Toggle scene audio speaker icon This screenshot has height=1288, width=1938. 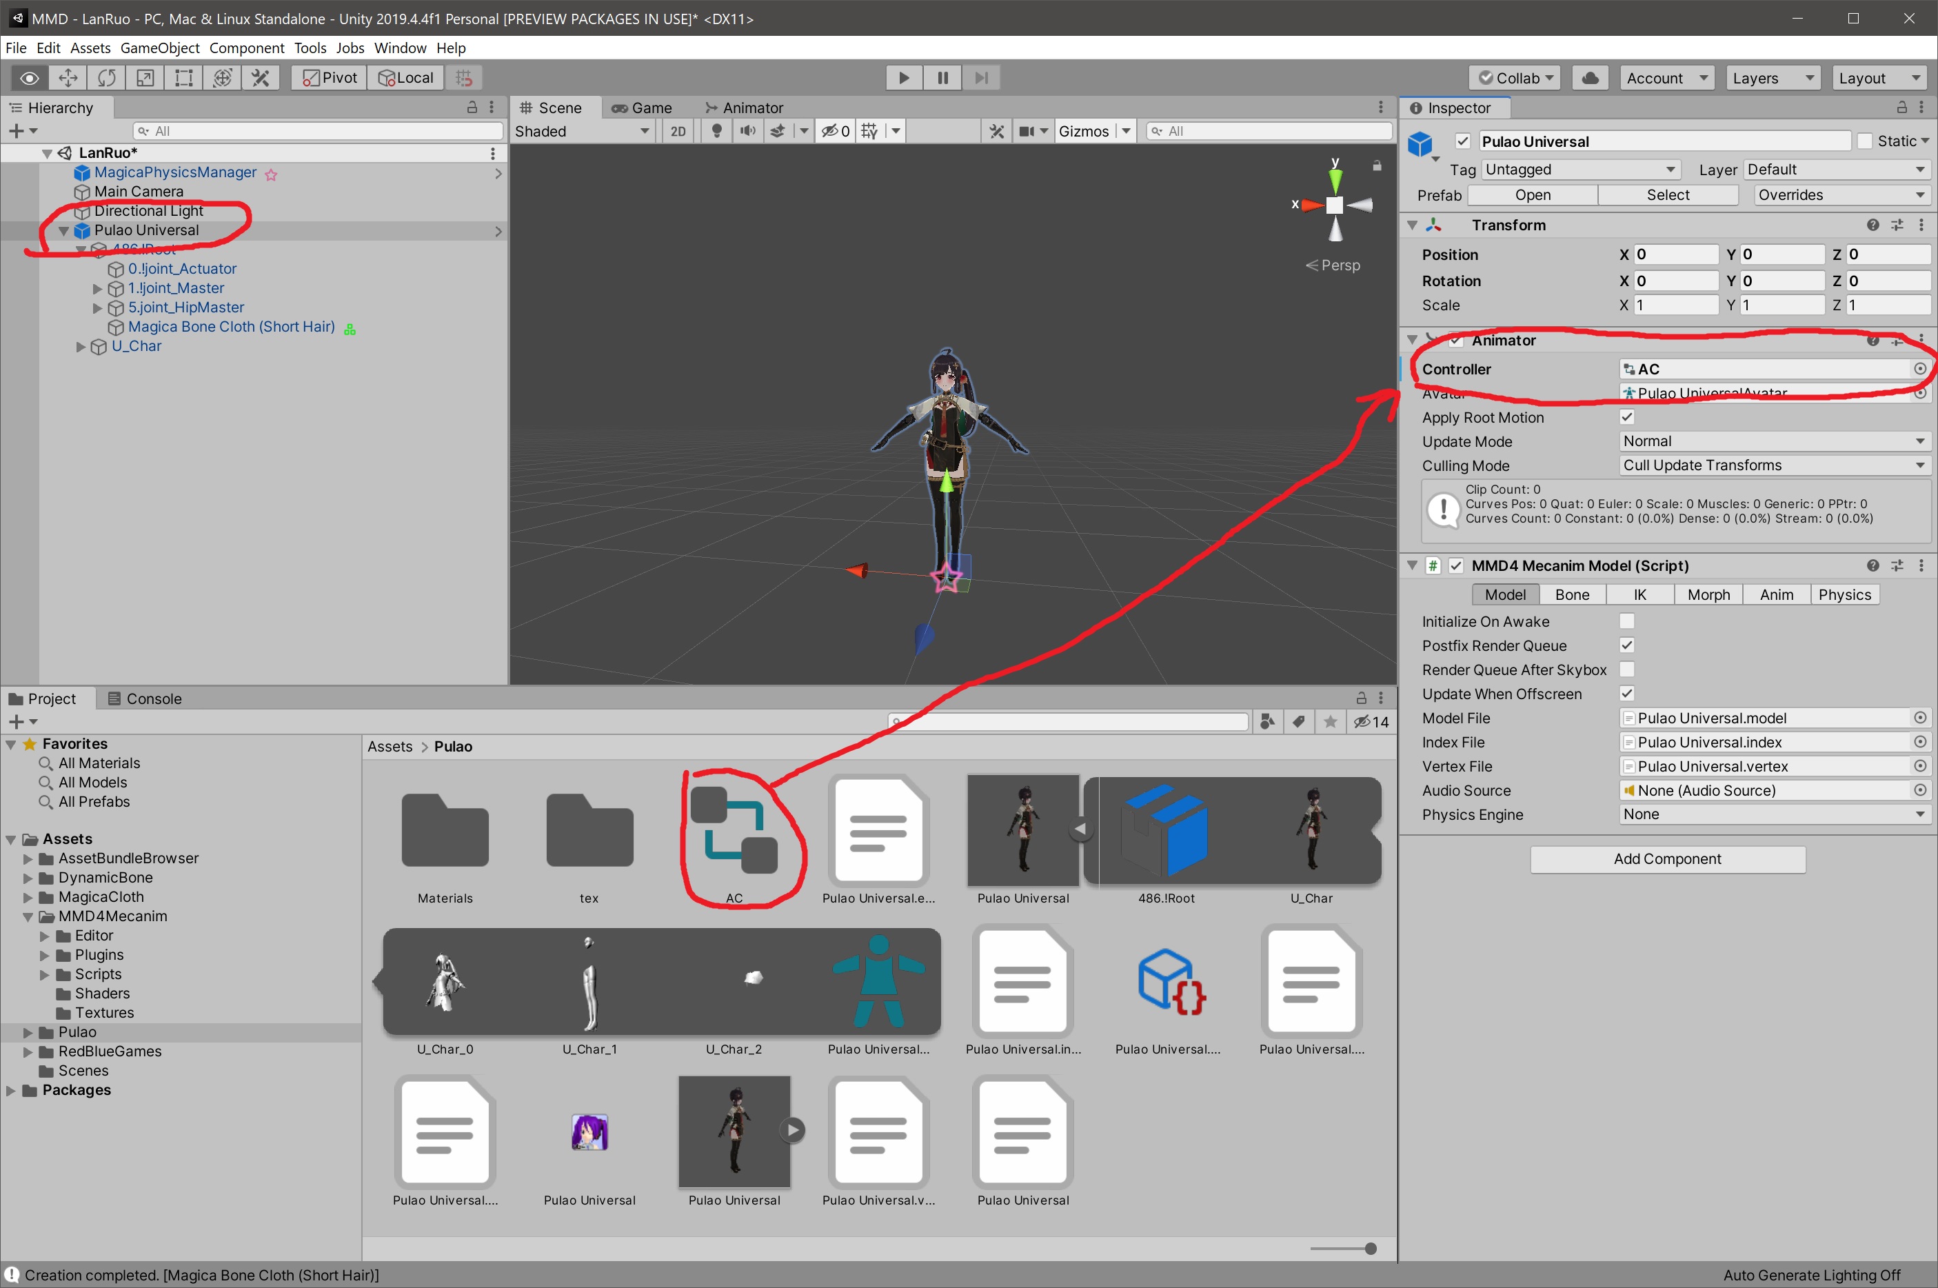[747, 132]
